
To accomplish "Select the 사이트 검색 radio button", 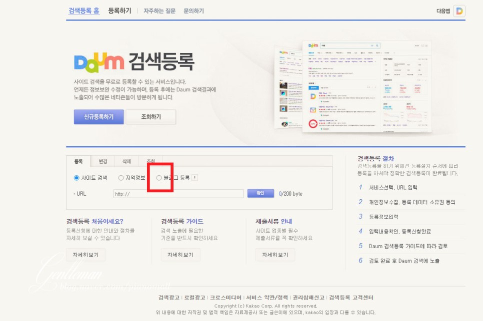I will point(76,178).
